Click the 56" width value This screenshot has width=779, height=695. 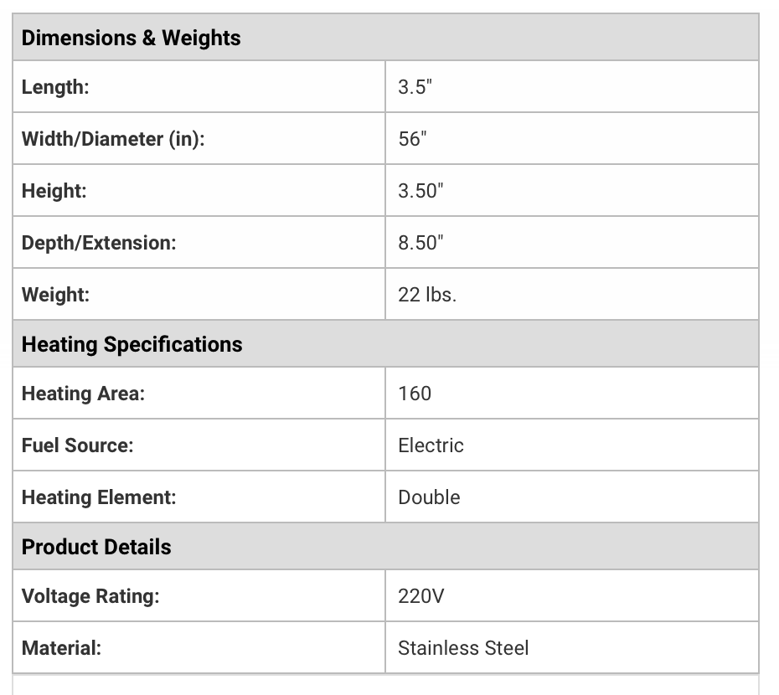click(x=412, y=139)
